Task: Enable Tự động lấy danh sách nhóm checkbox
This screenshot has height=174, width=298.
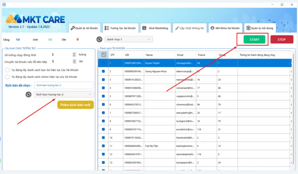Action: tap(8, 77)
